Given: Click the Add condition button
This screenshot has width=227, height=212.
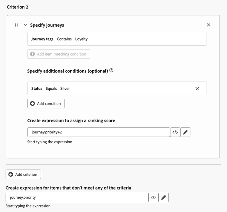Looking at the screenshot, I should click(46, 104).
